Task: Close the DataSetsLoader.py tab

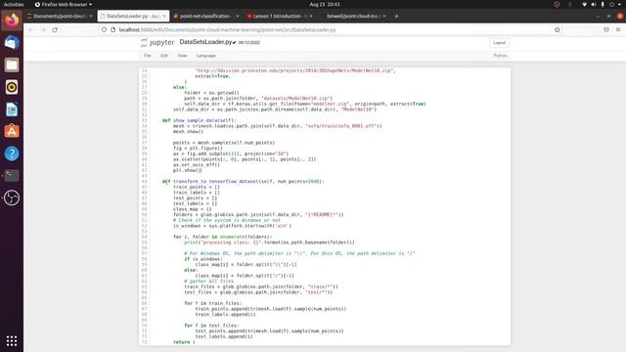Action: 164,17
